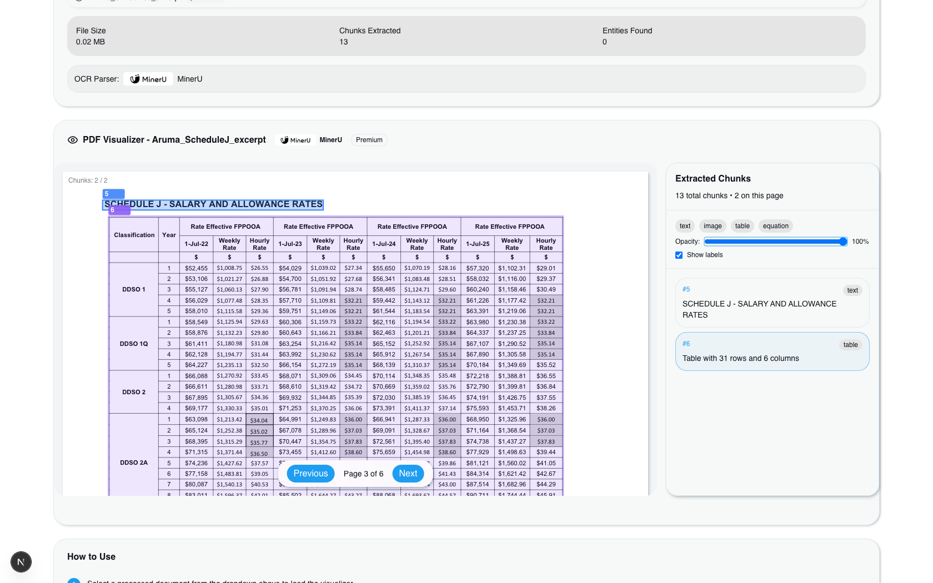The image size is (933, 583).
Task: Click the How to Use heading
Action: click(x=92, y=557)
